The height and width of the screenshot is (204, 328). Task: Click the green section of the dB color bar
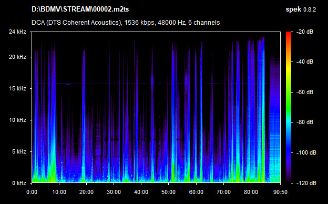pyautogui.click(x=289, y=100)
